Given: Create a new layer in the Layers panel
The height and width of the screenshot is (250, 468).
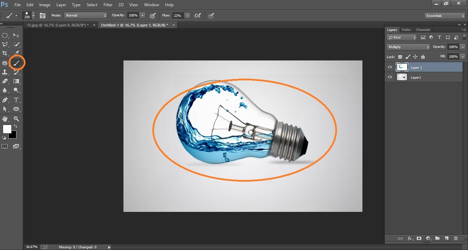Looking at the screenshot, I should 447,238.
